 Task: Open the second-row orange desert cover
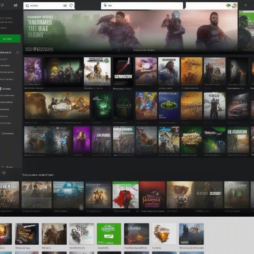pyautogui.click(x=191, y=105)
